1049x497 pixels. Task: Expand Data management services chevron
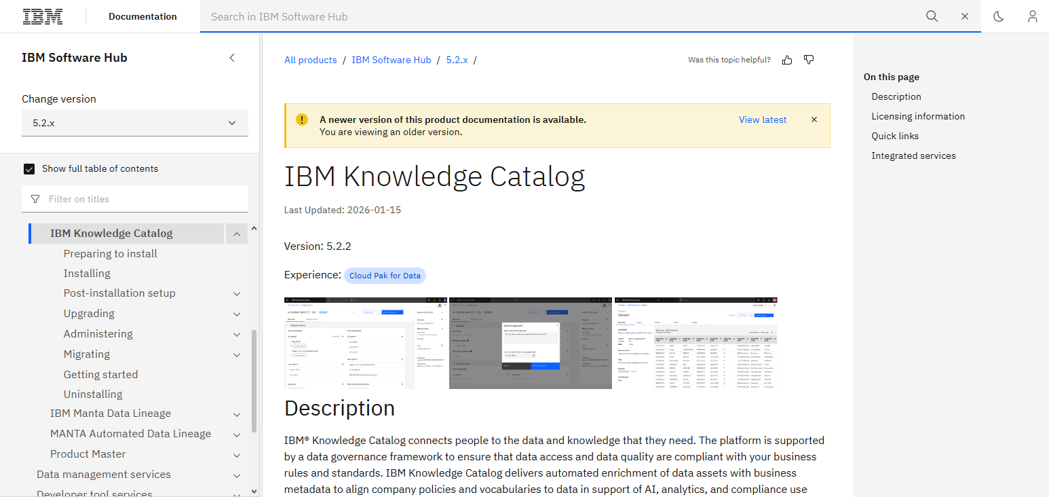click(x=237, y=475)
